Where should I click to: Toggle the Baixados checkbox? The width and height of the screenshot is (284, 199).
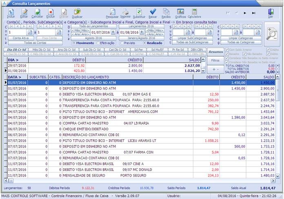coord(227,54)
